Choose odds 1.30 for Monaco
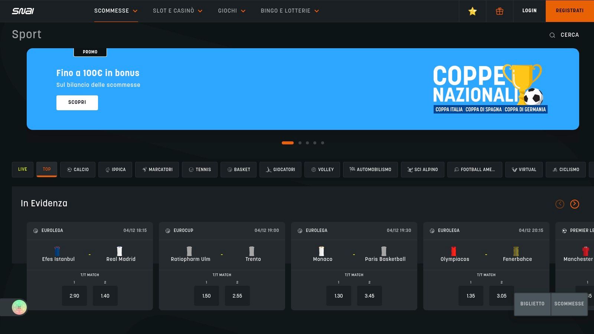 tap(339, 296)
